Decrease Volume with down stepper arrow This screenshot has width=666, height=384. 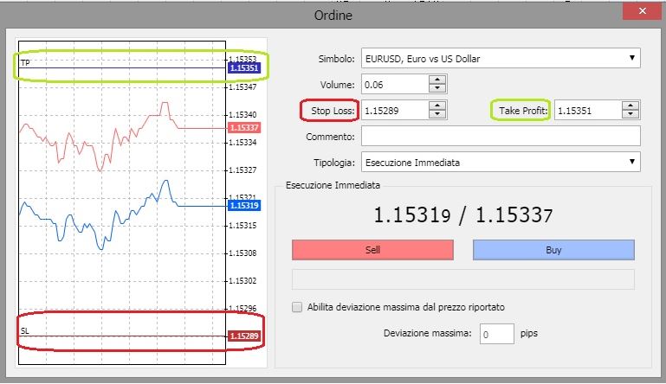pyautogui.click(x=437, y=88)
